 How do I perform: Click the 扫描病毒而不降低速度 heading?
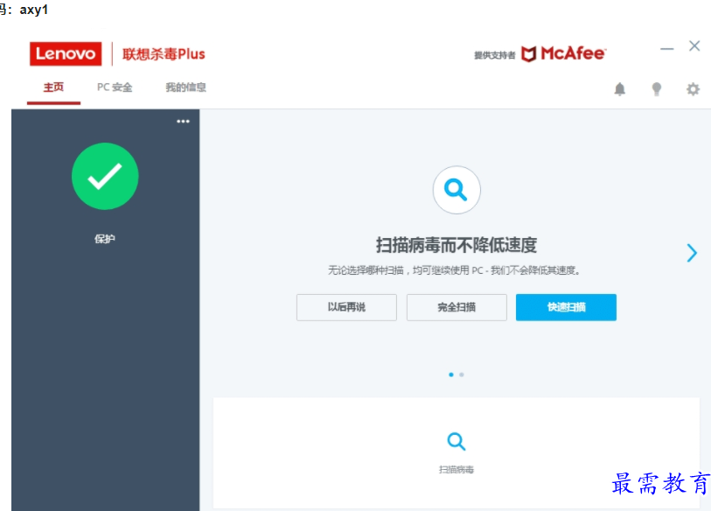coord(457,245)
